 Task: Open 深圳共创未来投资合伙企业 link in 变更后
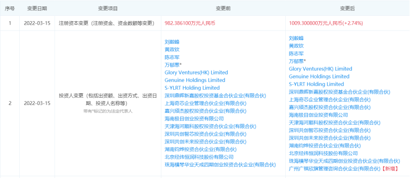[330, 138]
